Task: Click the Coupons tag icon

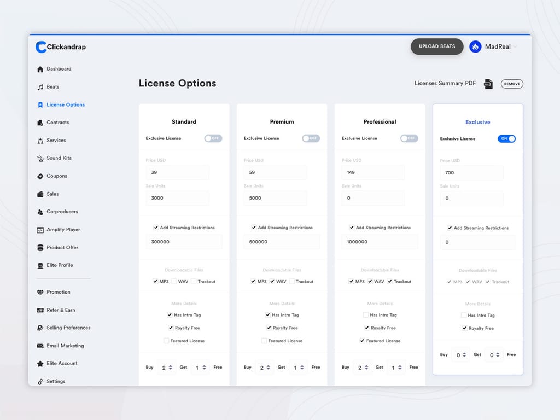Action: pyautogui.click(x=40, y=177)
